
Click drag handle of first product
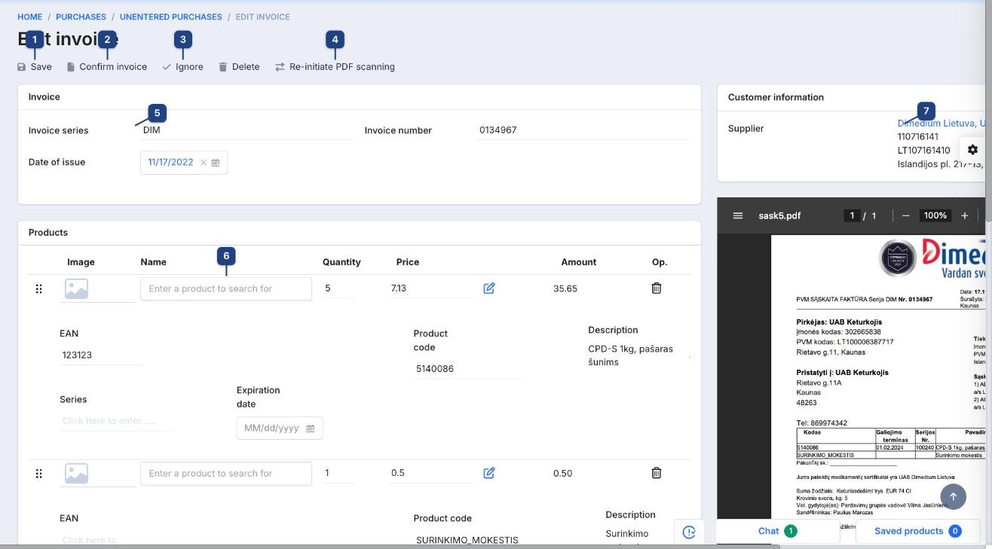39,289
